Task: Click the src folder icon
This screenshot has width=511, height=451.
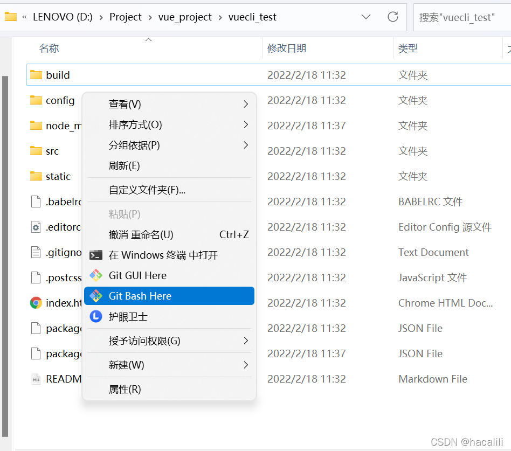Action: (36, 151)
